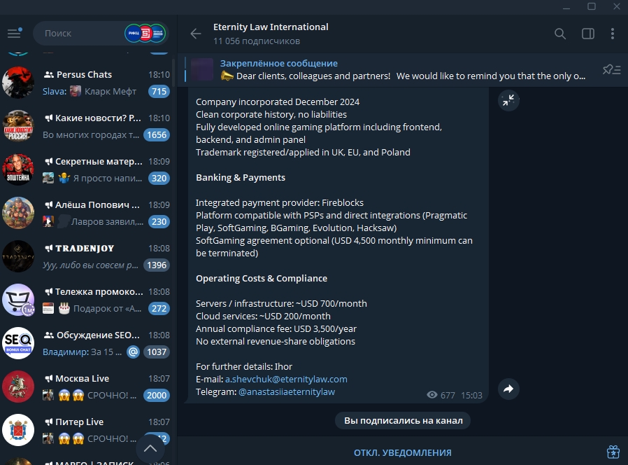Click the megaphone icon beside TRADENJOY

(x=48, y=249)
